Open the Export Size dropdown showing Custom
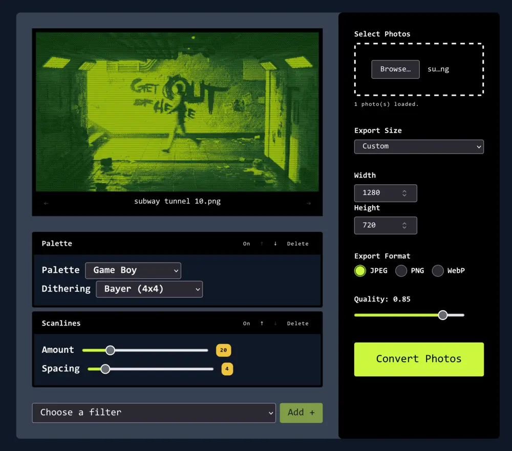The width and height of the screenshot is (512, 451). click(x=419, y=146)
